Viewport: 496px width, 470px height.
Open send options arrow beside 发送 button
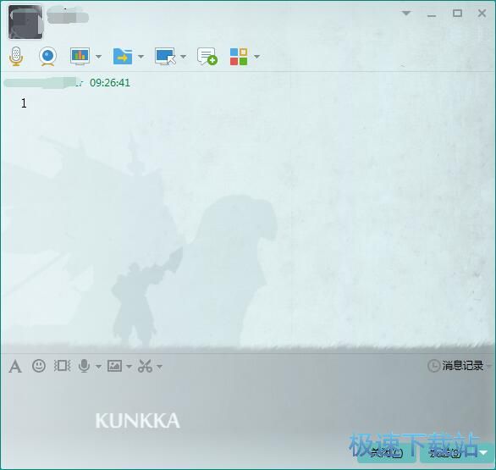483,453
